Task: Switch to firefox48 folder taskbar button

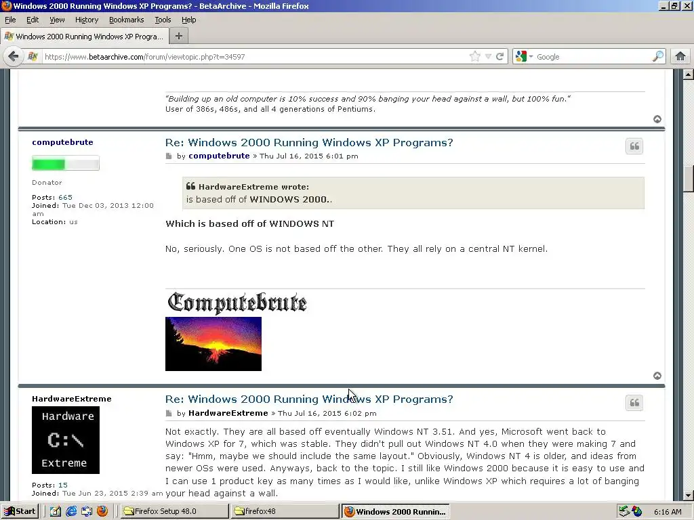Action: 284,511
